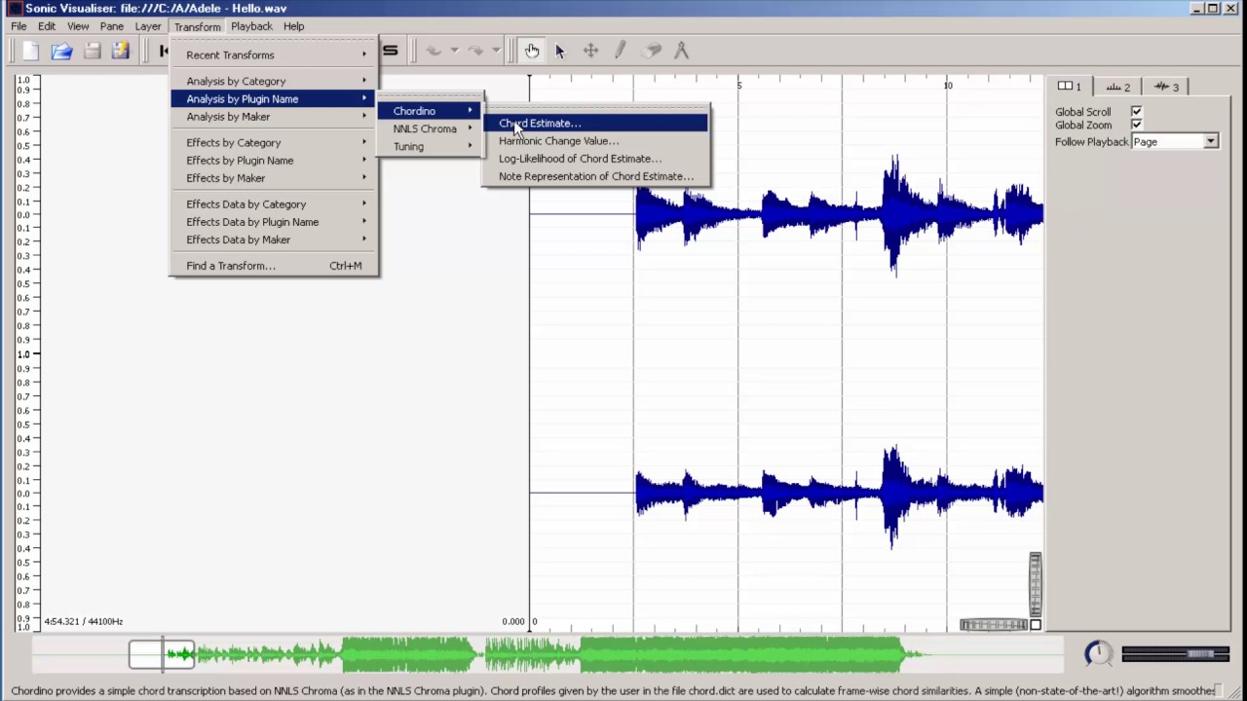
Task: Expand Analysis by Category submenu
Action: (x=275, y=81)
